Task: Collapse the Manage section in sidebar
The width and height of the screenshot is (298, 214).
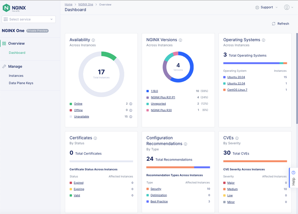Action: pyautogui.click(x=15, y=67)
